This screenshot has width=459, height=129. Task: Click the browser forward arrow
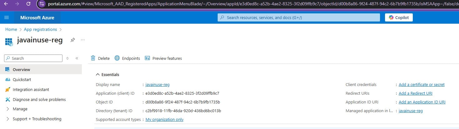click(17, 4)
